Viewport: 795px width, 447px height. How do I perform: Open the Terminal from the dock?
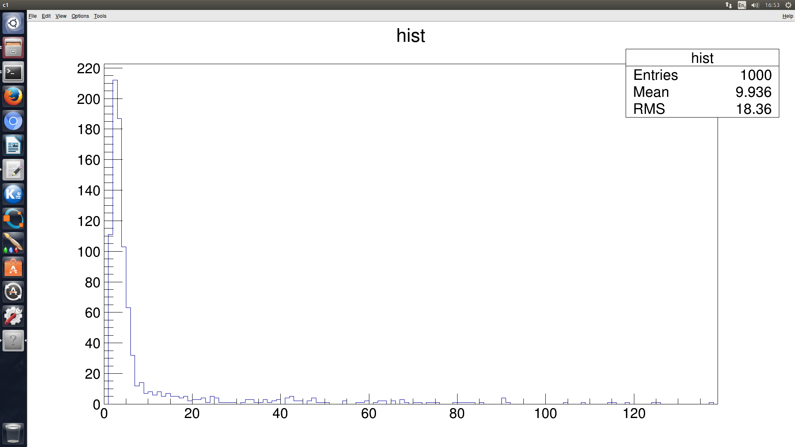[x=13, y=72]
